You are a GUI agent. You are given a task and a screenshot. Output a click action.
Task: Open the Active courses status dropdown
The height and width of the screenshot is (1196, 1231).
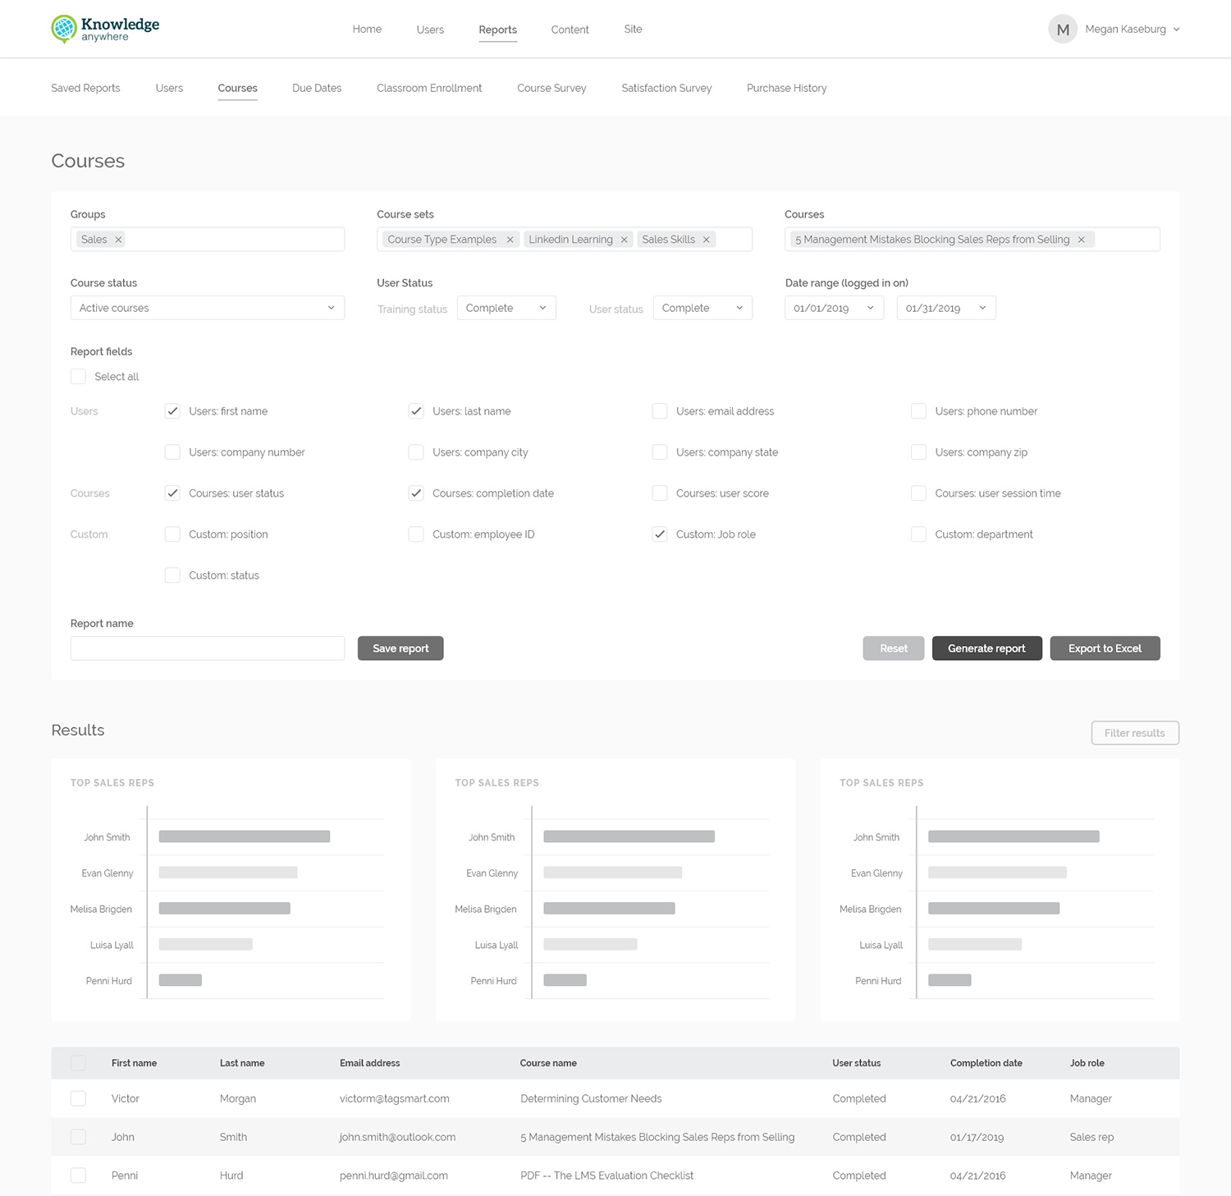[207, 307]
